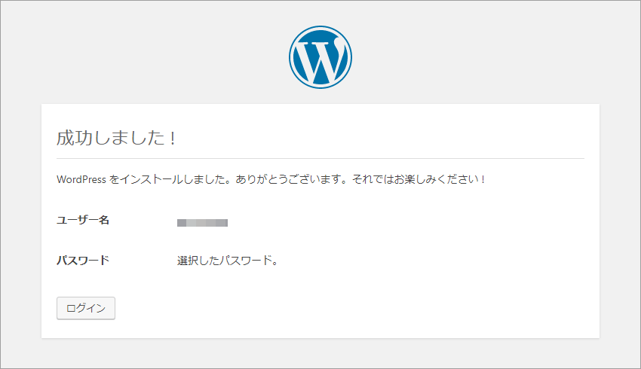
Task: Click the horizontal divider under the heading
Action: click(320, 158)
